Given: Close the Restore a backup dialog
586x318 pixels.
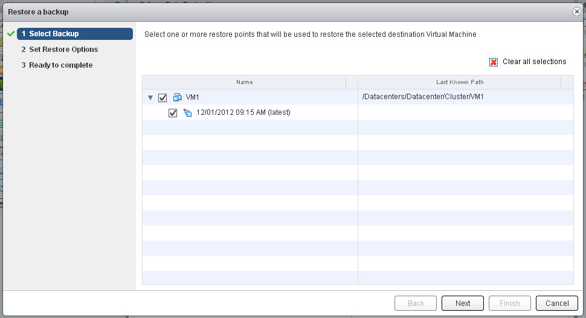Looking at the screenshot, I should tap(577, 11).
